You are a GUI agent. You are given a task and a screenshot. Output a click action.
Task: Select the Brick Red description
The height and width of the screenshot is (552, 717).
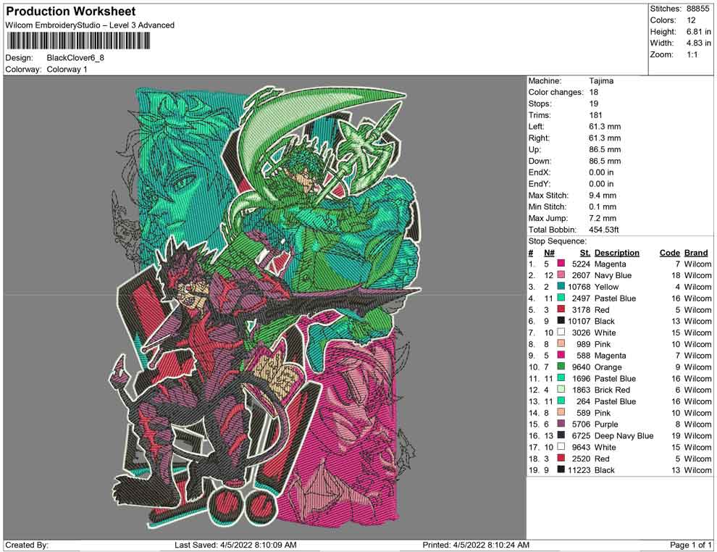tap(612, 390)
